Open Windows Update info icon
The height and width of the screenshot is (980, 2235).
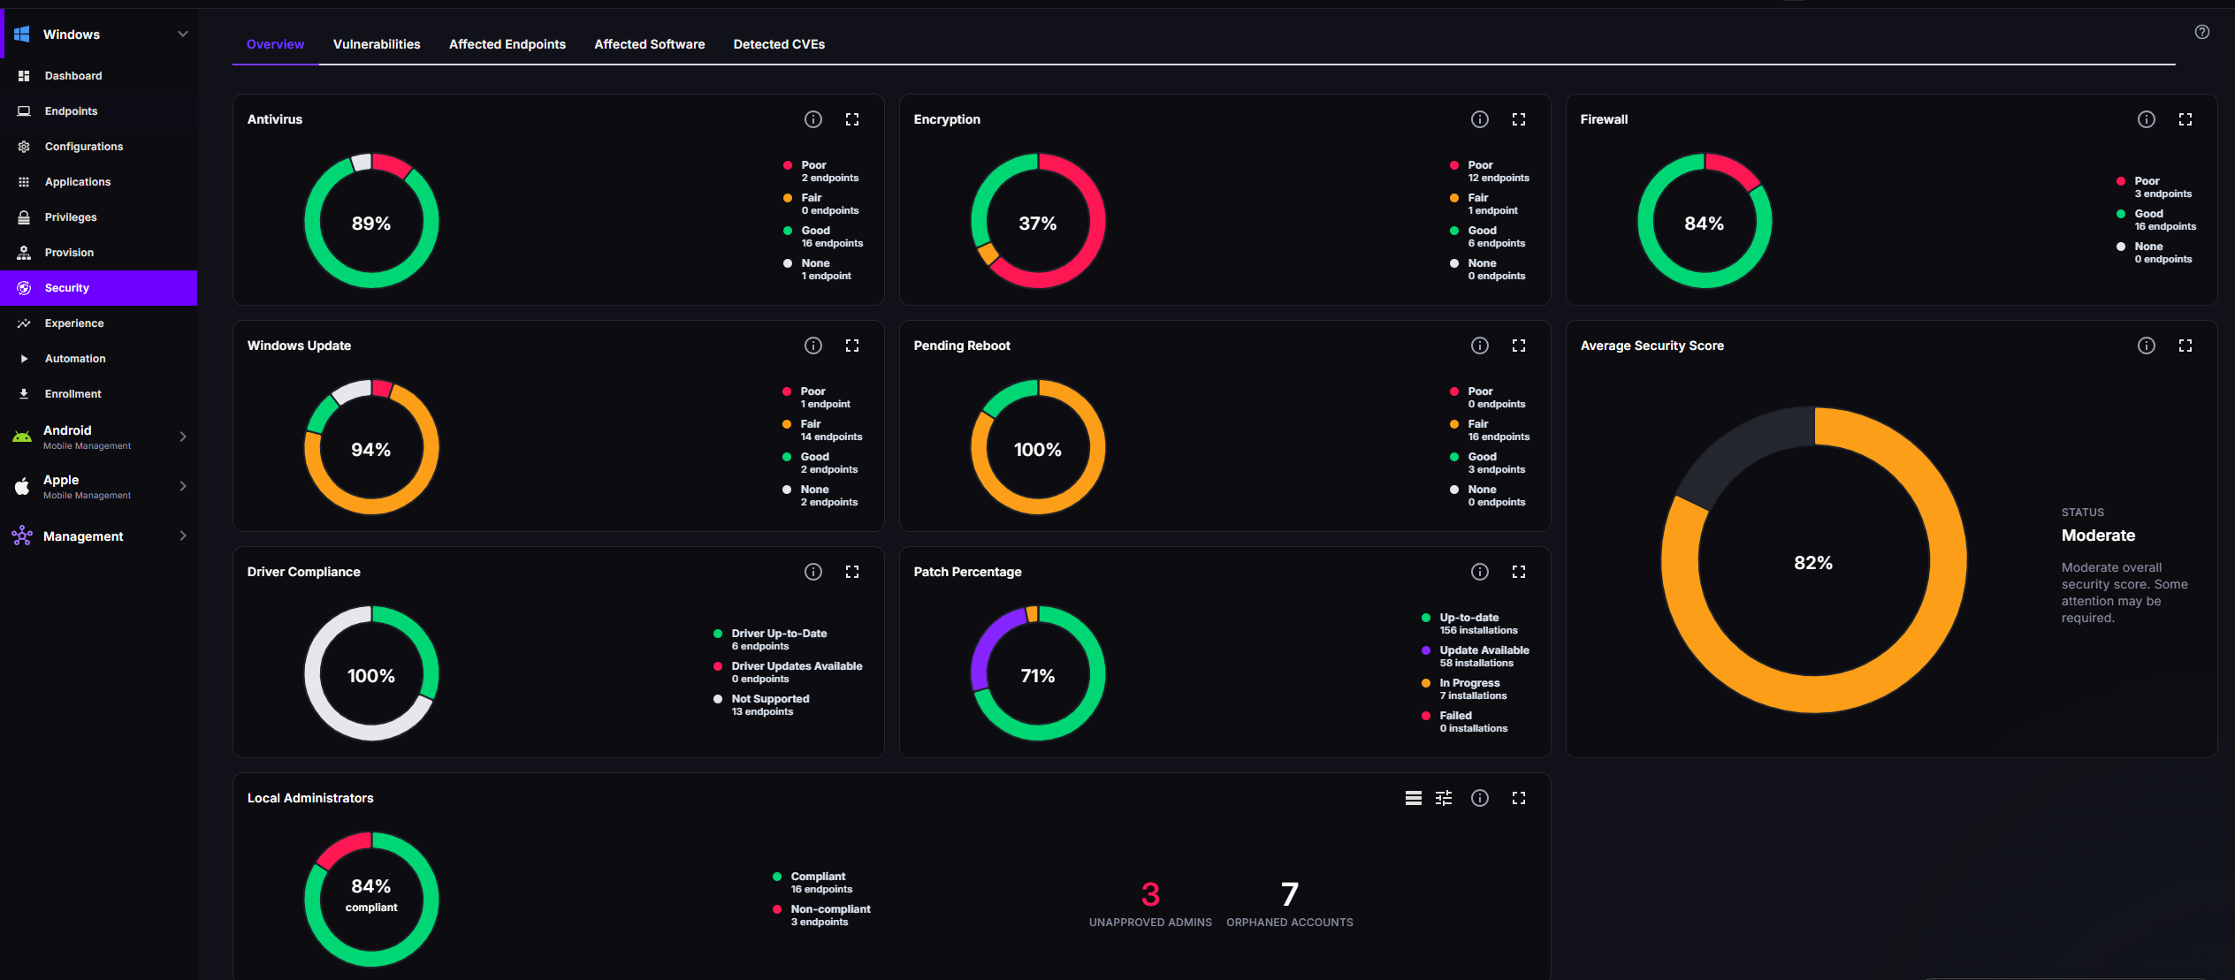(x=813, y=346)
